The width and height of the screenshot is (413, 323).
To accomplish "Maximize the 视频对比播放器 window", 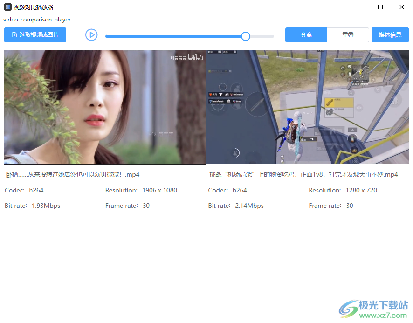I will [380, 7].
